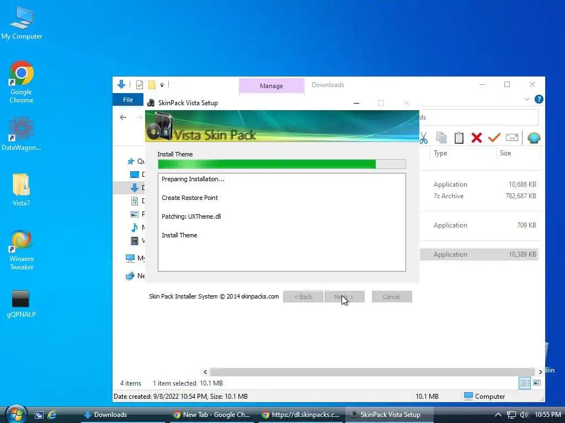
Task: Click the taskbar console shortcut icon
Action: click(39, 415)
